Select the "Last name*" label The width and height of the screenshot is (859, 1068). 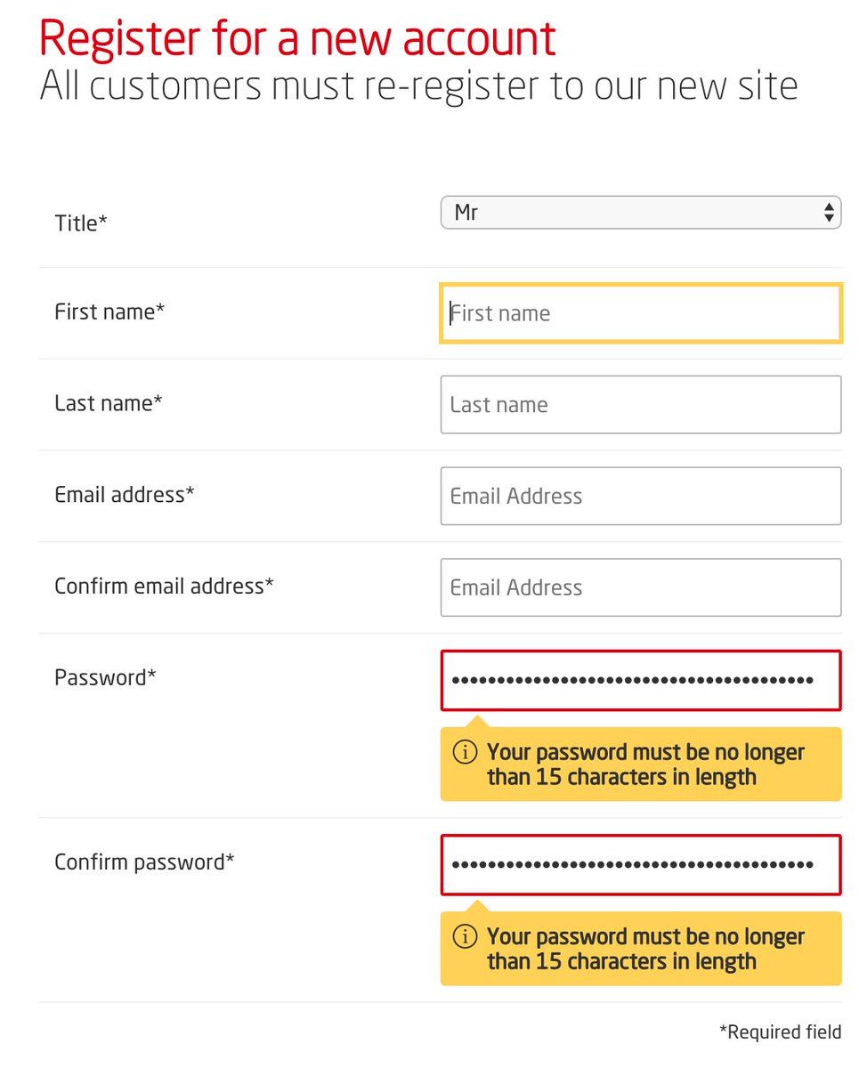109,403
